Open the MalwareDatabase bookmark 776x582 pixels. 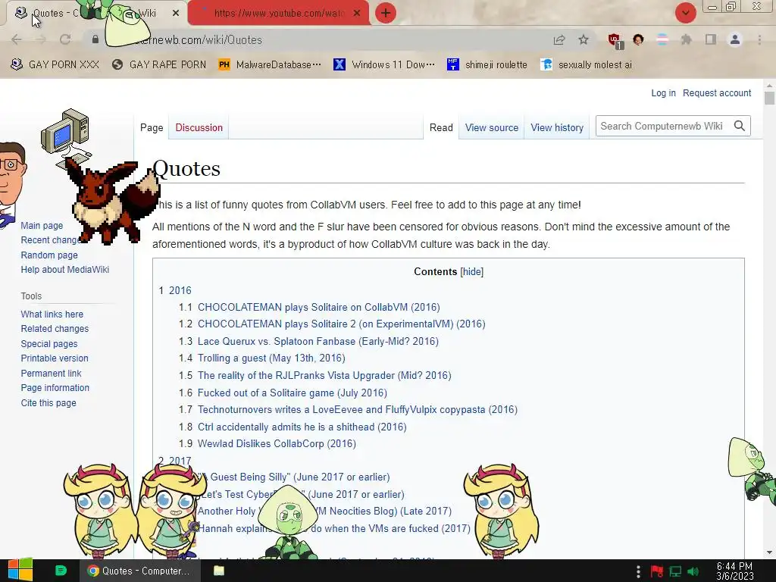(x=271, y=65)
